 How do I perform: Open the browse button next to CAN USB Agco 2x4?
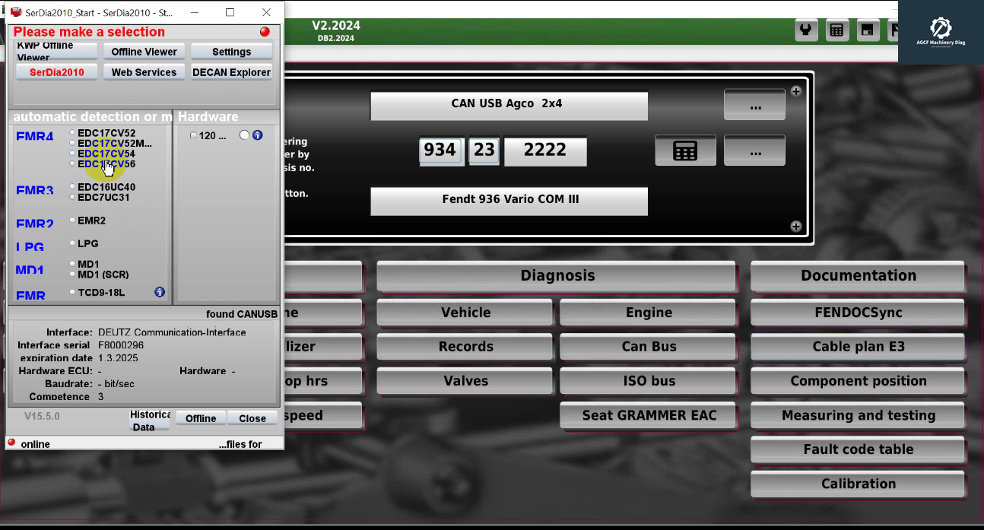tap(754, 104)
